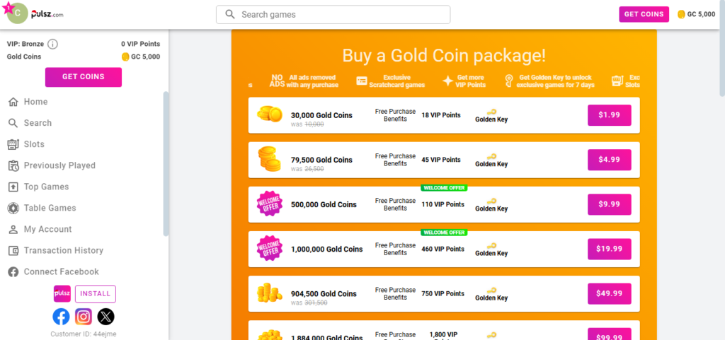Screen dimensions: 725x340
Task: Open Transaction History page
Action: tap(63, 250)
